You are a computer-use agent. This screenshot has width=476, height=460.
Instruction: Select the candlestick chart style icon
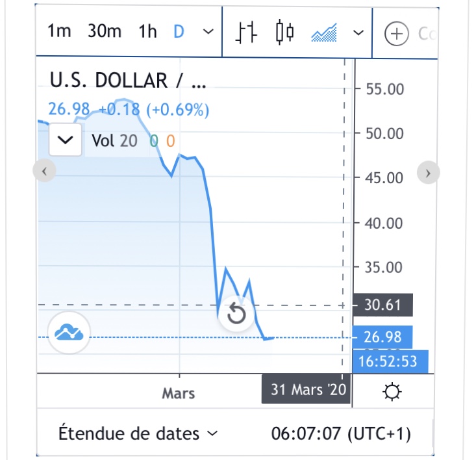pos(284,32)
